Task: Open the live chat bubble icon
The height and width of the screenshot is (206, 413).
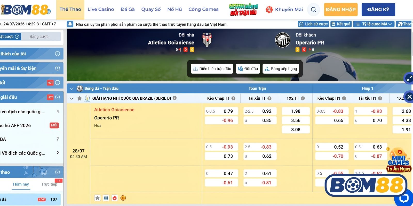Action: (x=404, y=198)
